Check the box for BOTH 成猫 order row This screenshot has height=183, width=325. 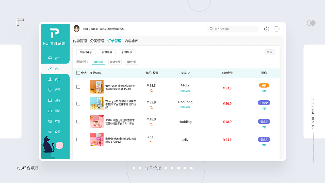pyautogui.click(x=78, y=122)
